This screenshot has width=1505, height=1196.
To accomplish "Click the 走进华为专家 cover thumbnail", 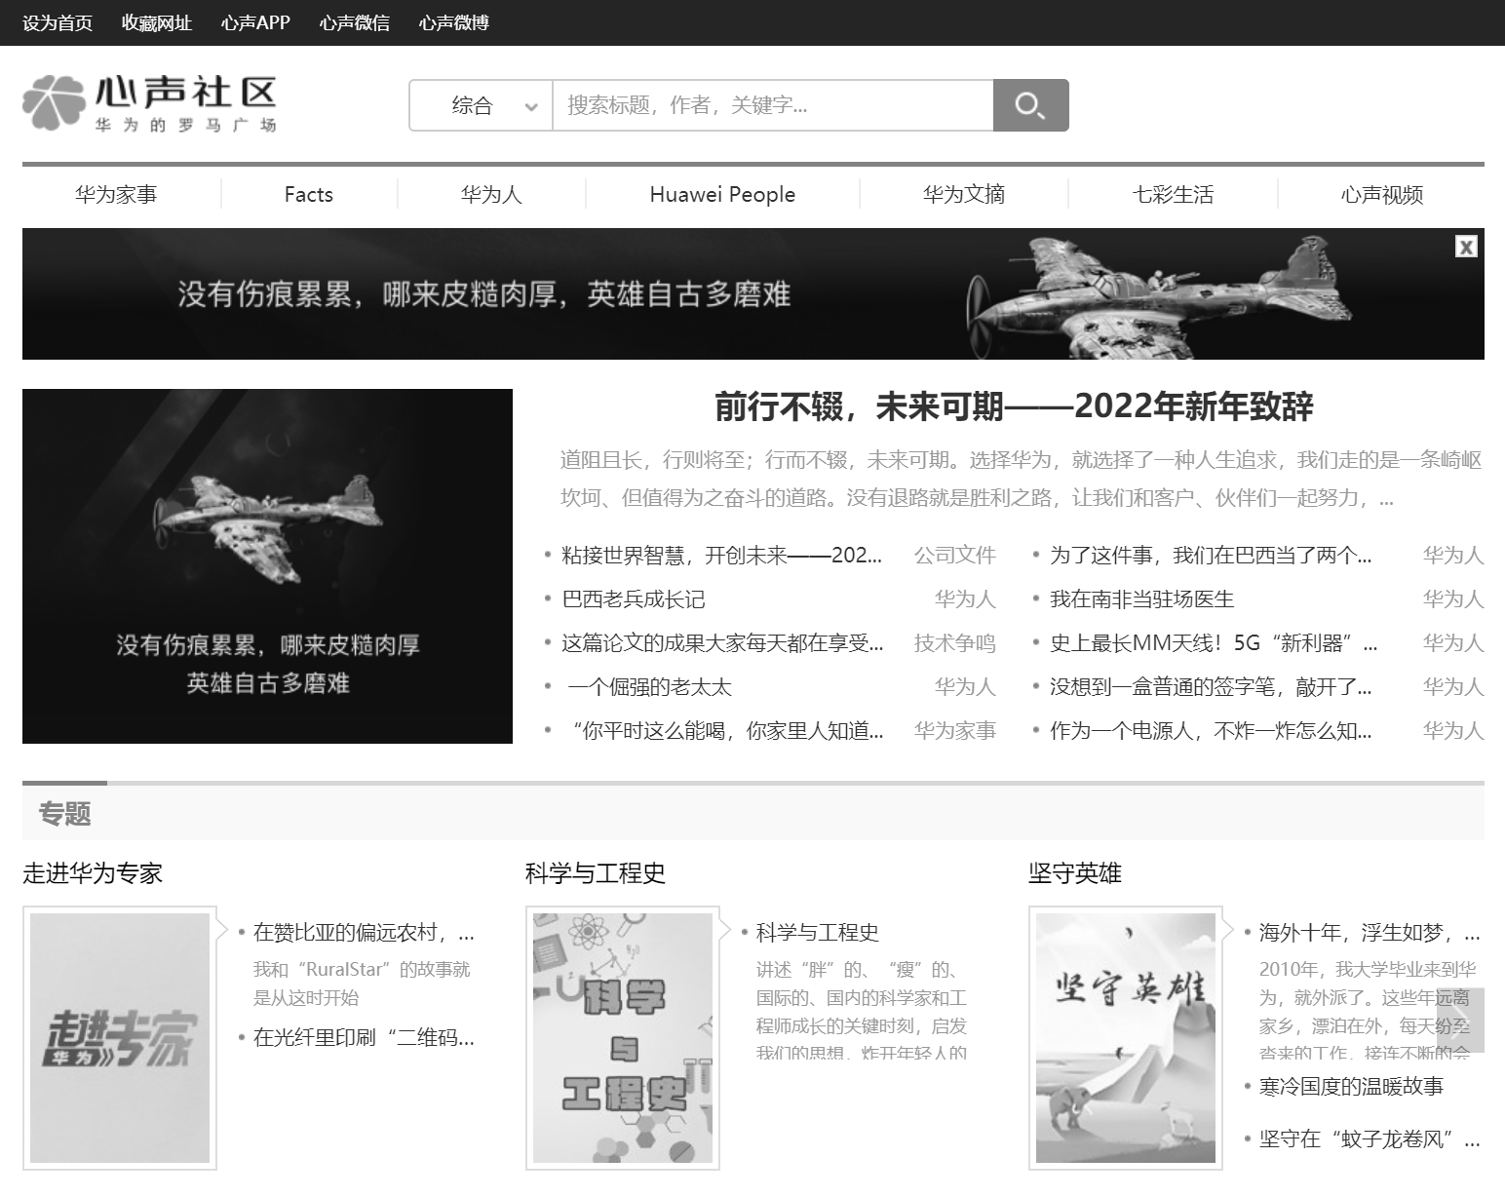I will (120, 1038).
